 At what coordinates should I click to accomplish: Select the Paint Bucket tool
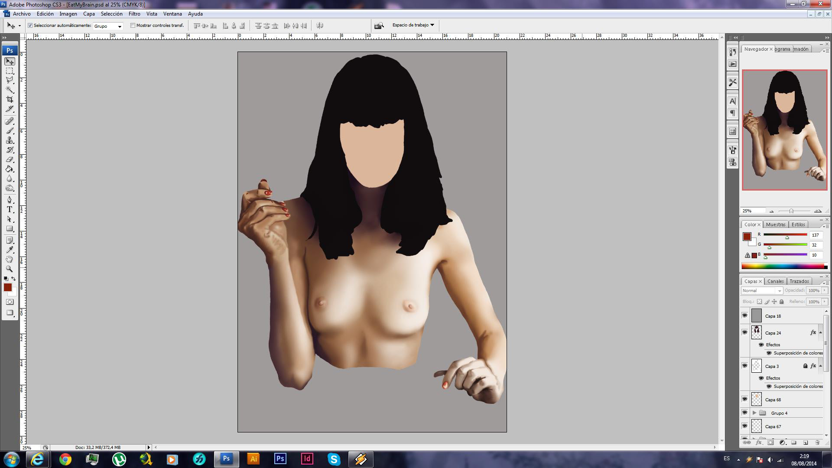point(10,169)
